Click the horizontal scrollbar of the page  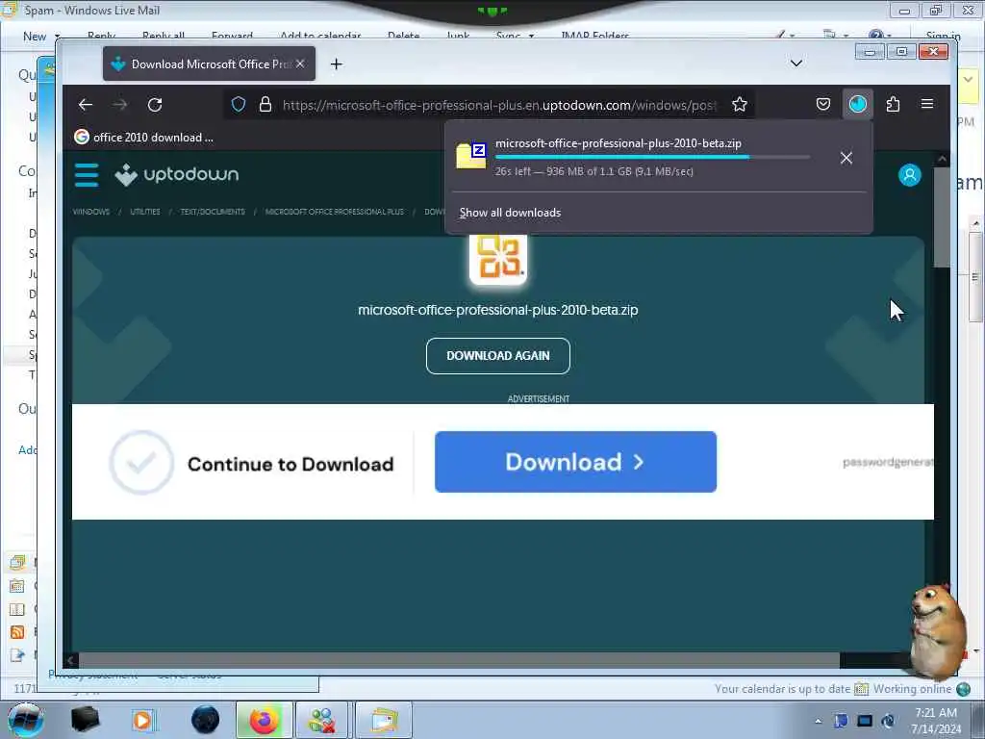[459, 660]
